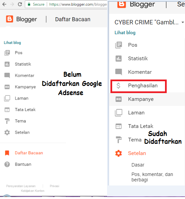Open Bantuan help item
The height and width of the screenshot is (199, 185).
[23, 164]
